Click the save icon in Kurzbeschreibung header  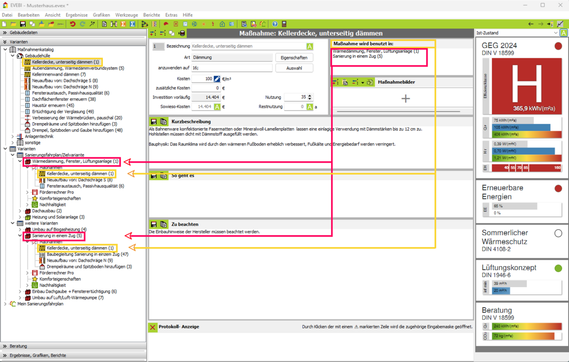click(x=154, y=121)
